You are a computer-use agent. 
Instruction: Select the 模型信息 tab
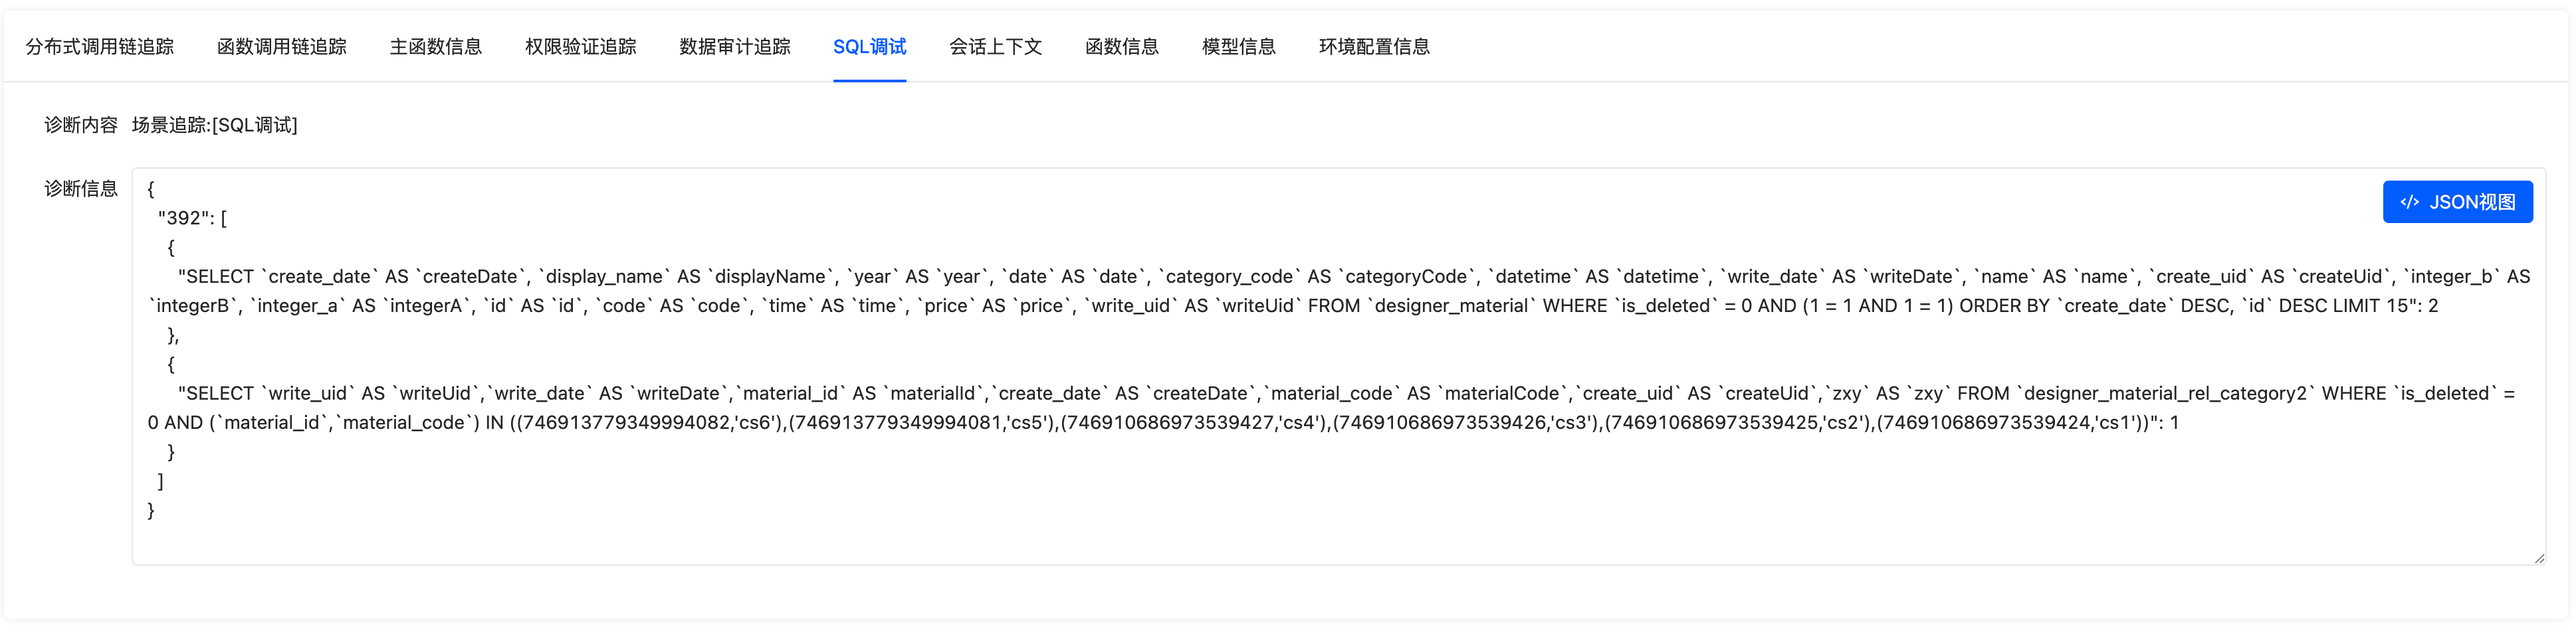pyautogui.click(x=1239, y=47)
